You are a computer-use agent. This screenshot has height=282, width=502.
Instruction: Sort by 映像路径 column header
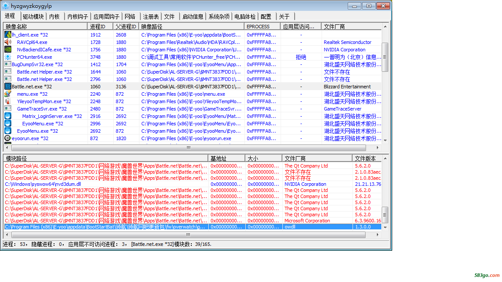[191, 27]
